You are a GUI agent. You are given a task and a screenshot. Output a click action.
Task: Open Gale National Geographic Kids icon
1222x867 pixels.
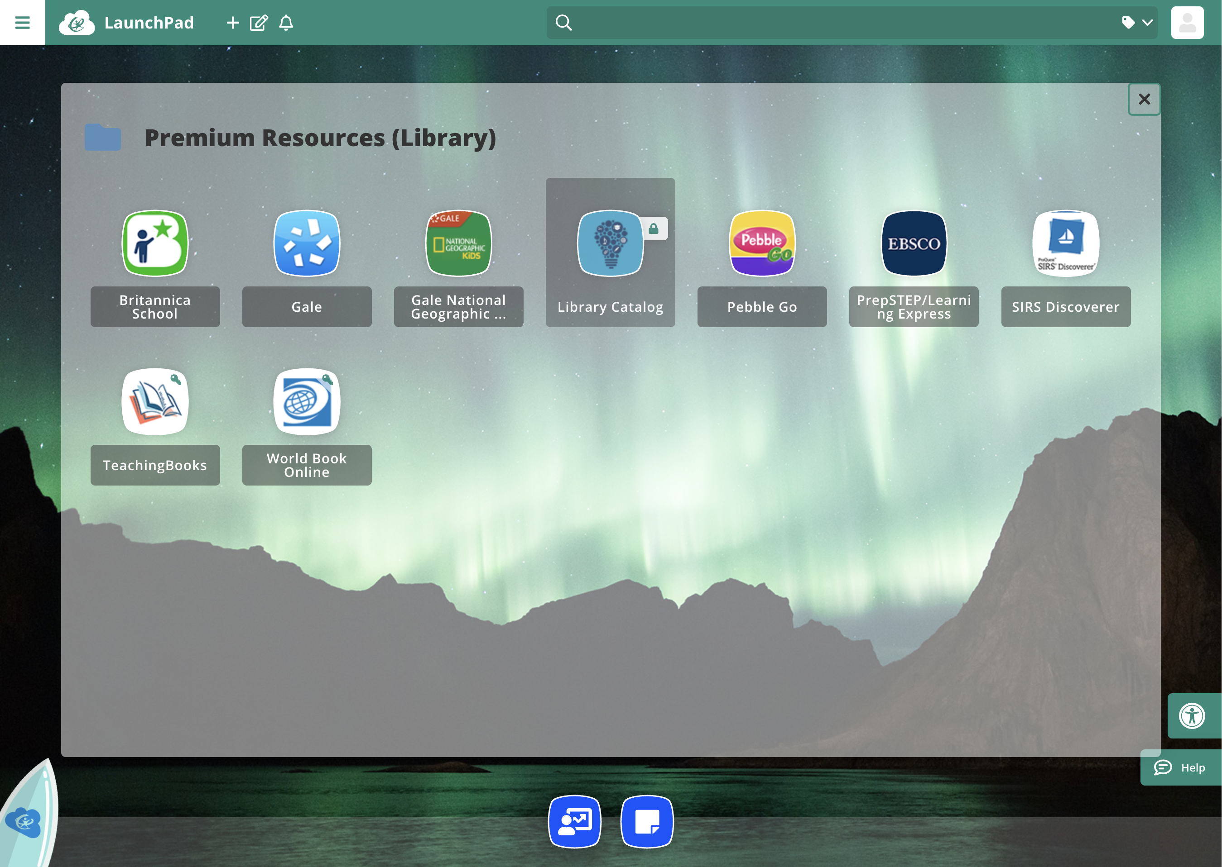tap(458, 243)
